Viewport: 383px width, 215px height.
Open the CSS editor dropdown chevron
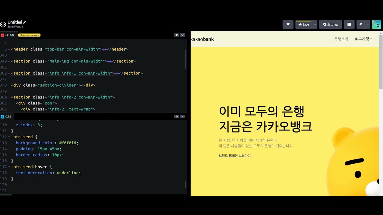tap(182, 116)
